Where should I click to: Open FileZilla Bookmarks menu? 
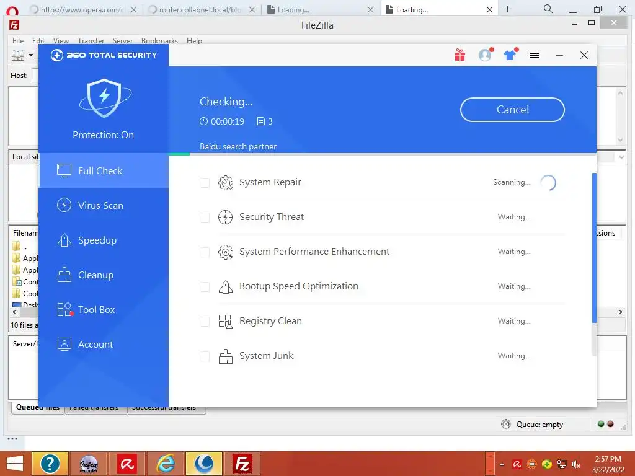tap(159, 40)
